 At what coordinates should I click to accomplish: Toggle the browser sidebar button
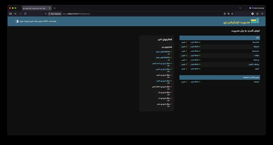(x=11, y=14)
